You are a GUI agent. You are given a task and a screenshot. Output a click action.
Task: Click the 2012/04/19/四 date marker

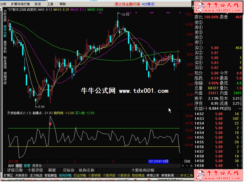158,161
